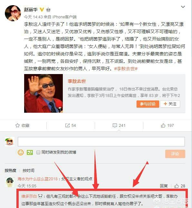Click the crown membership icon
The width and height of the screenshot is (192, 208).
pos(48,10)
